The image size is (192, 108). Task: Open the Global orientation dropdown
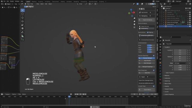point(81,4)
